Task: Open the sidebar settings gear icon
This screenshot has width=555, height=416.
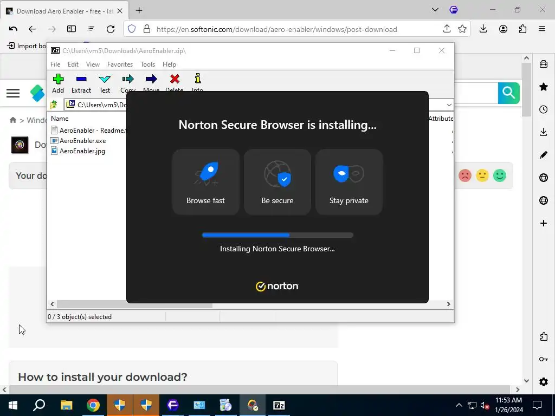Action: tap(543, 382)
